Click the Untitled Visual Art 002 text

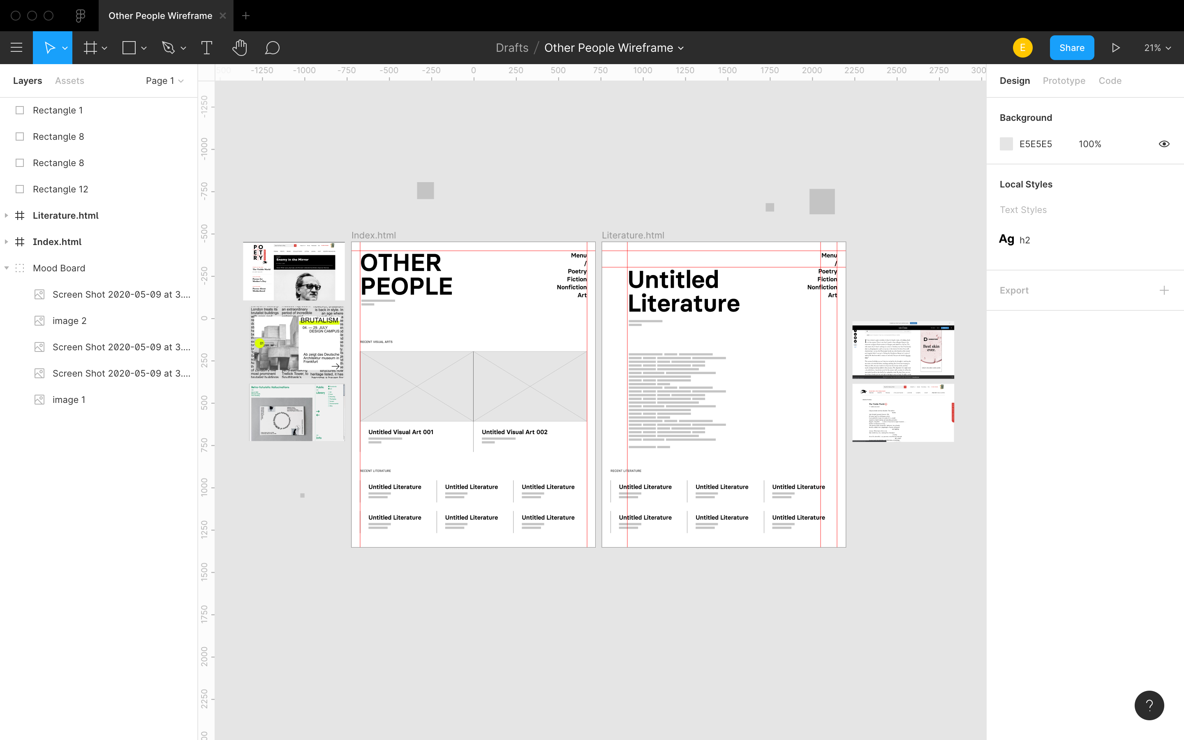coord(514,432)
